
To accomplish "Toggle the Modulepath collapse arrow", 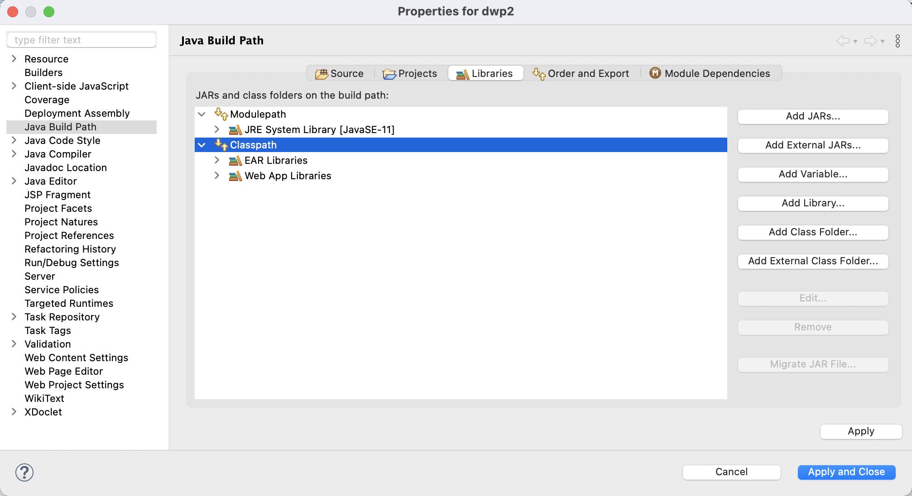I will pyautogui.click(x=203, y=114).
